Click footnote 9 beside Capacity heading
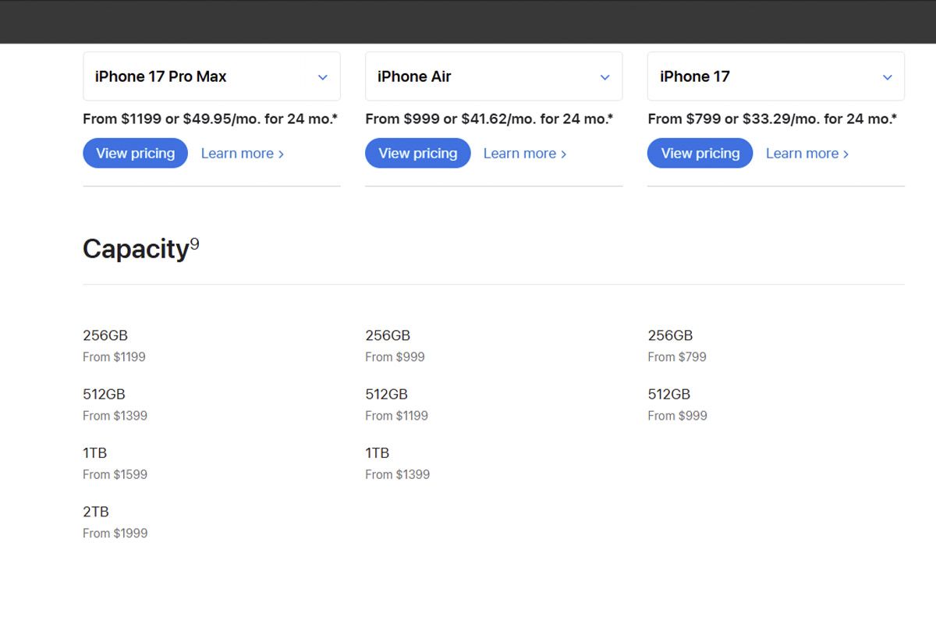The width and height of the screenshot is (936, 624). coord(195,243)
